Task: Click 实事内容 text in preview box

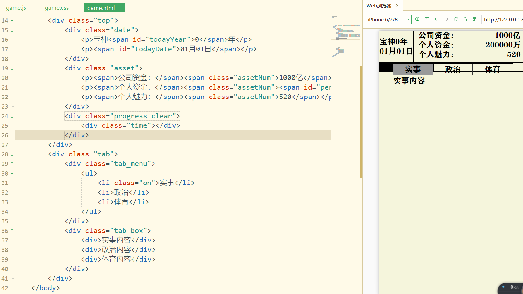Action: click(x=409, y=81)
